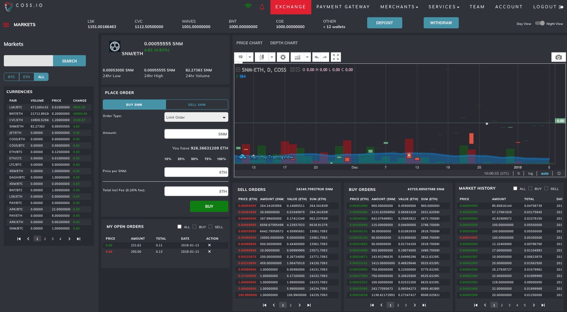
Task: Open chart settings gear in toolbar
Action: pyautogui.click(x=283, y=57)
